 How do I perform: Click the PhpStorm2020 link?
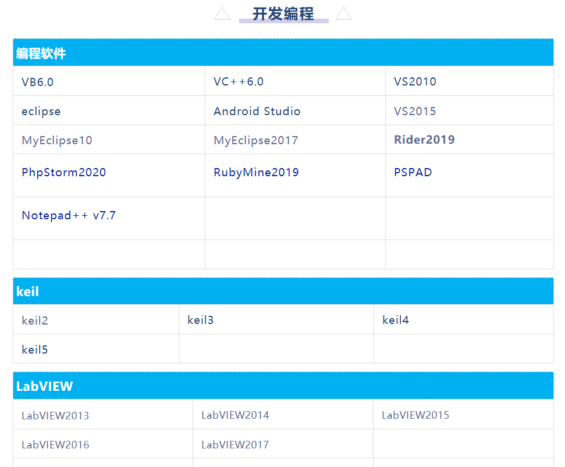[x=64, y=172]
